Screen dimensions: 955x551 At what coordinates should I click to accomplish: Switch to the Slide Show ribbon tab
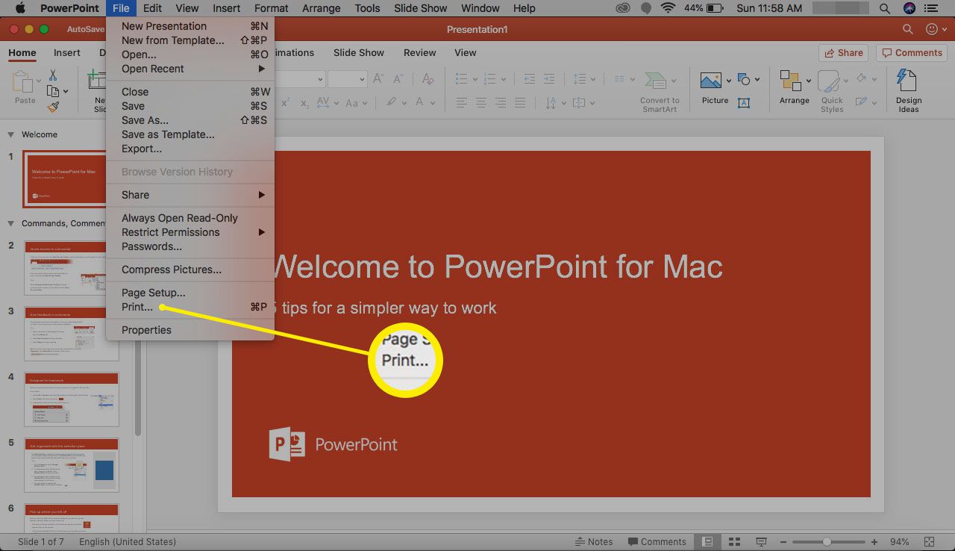(359, 53)
